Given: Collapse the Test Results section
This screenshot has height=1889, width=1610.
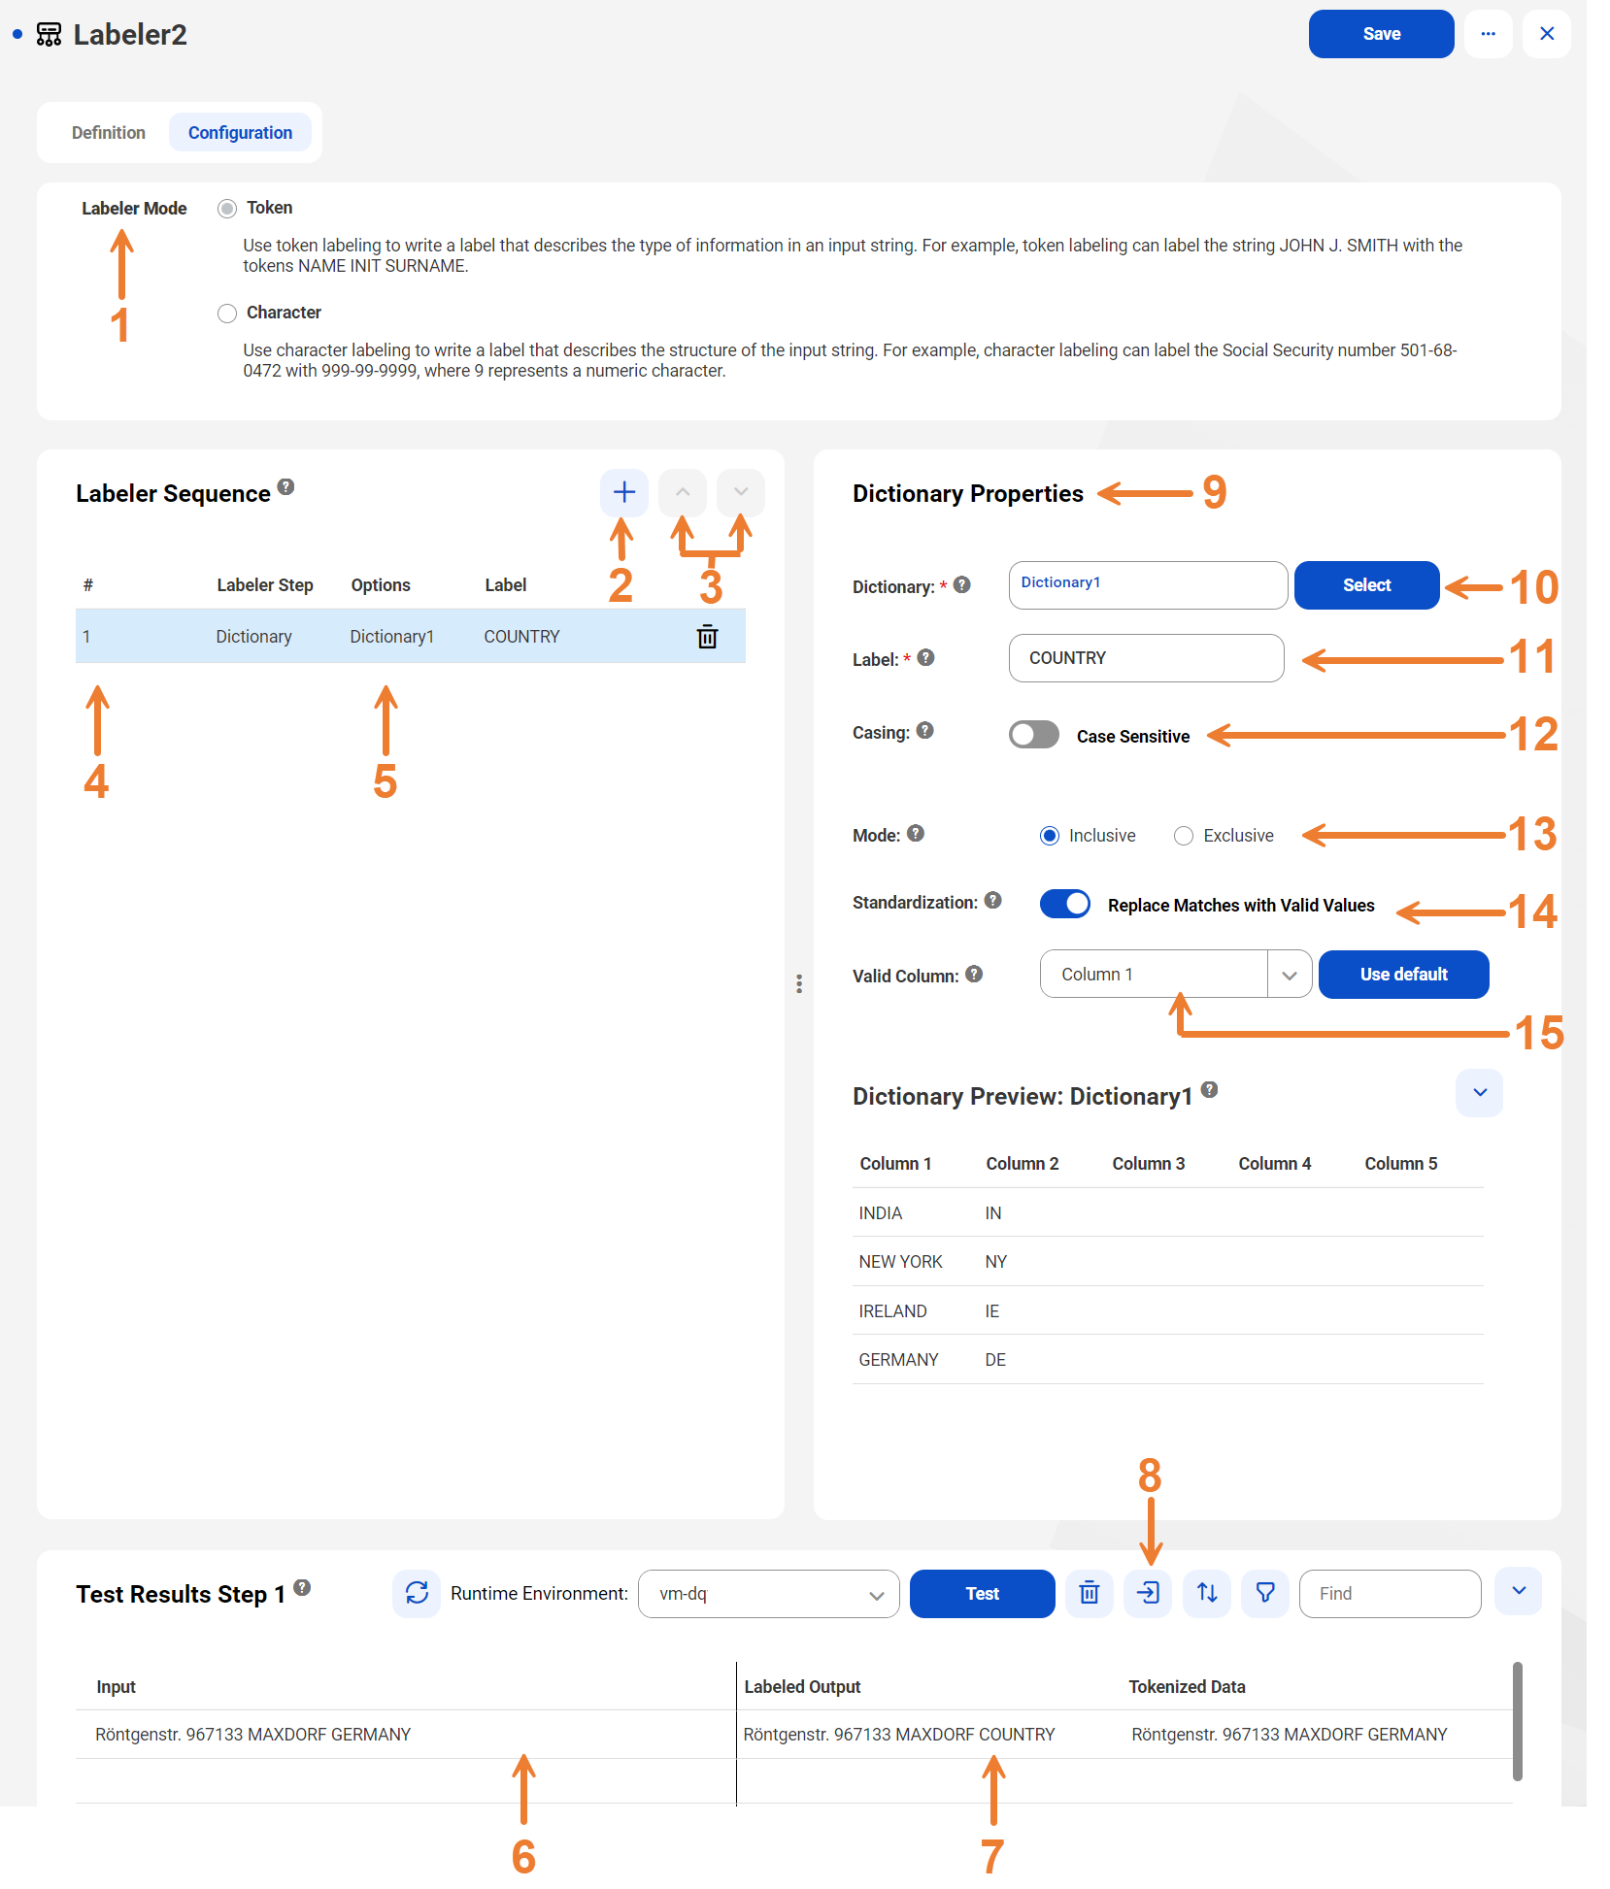Looking at the screenshot, I should (x=1519, y=1591).
